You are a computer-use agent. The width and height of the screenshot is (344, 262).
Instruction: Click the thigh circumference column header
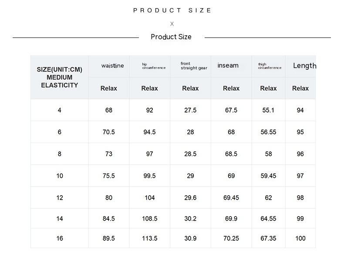click(x=270, y=66)
